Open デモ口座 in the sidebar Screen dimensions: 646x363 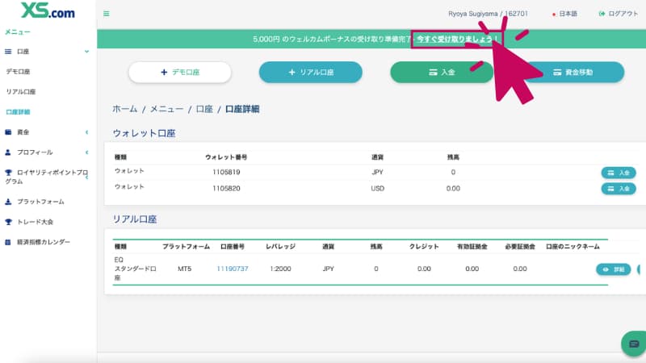18,72
